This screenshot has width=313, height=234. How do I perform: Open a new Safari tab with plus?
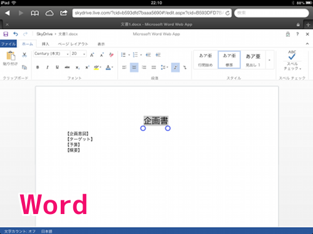(x=308, y=24)
